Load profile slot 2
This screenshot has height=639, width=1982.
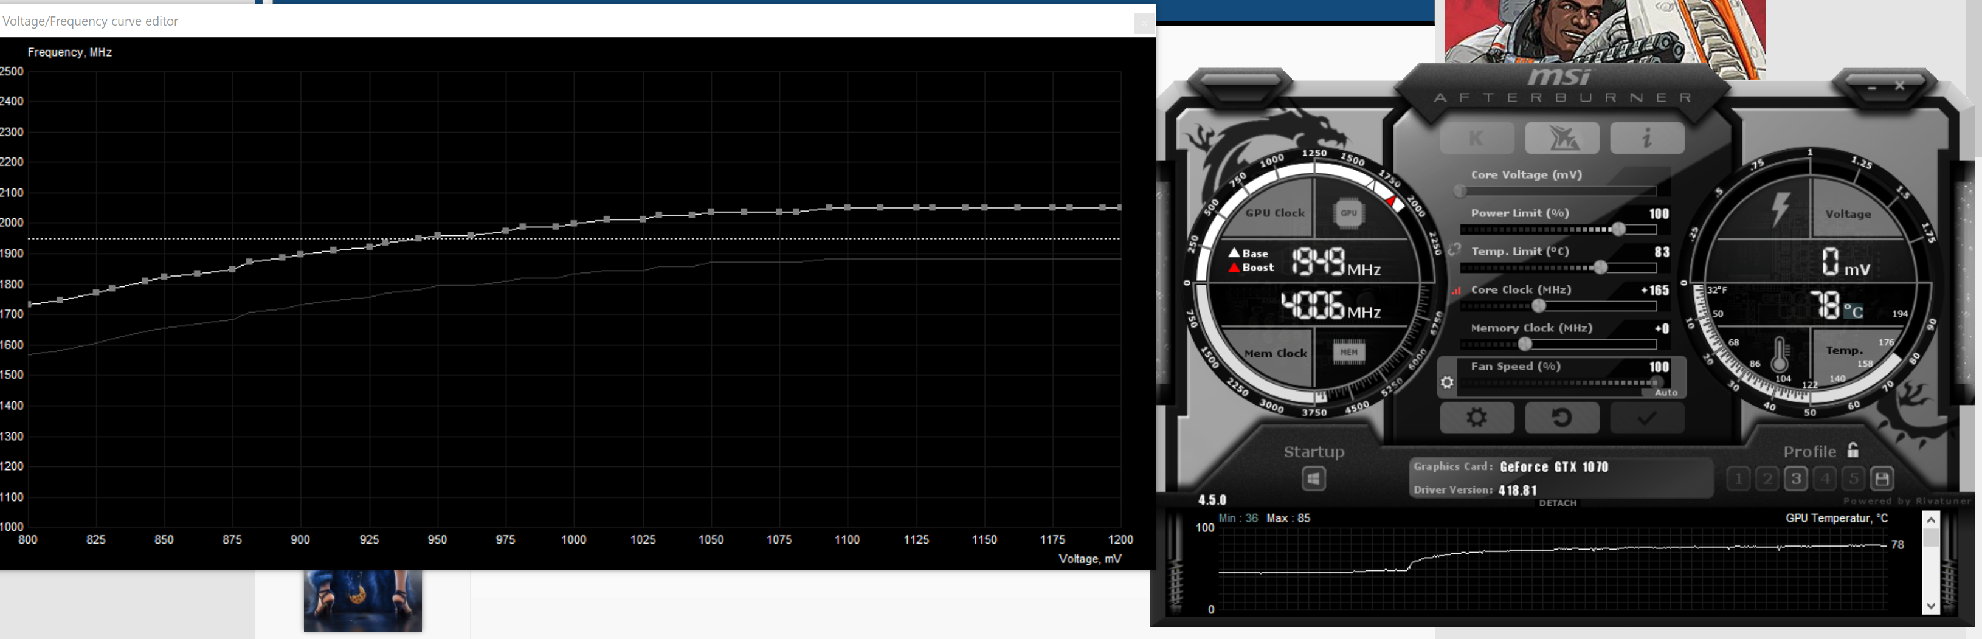click(1767, 479)
